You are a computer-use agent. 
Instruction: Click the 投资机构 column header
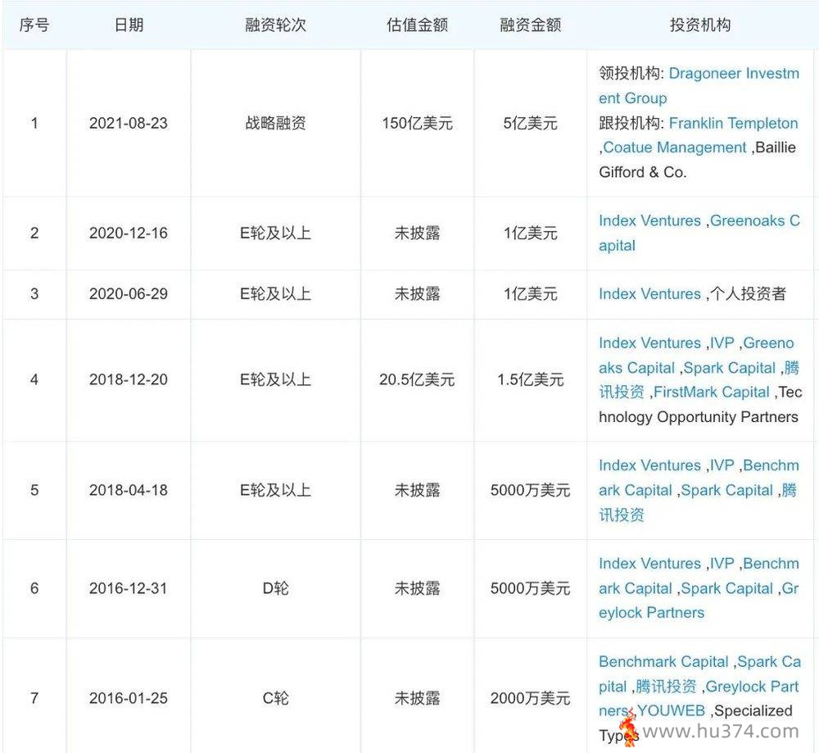[700, 25]
